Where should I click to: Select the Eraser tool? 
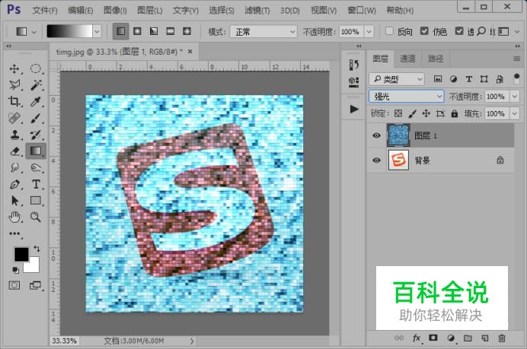tap(14, 151)
